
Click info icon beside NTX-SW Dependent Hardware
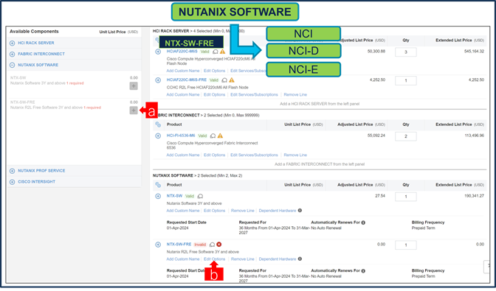click(300, 211)
